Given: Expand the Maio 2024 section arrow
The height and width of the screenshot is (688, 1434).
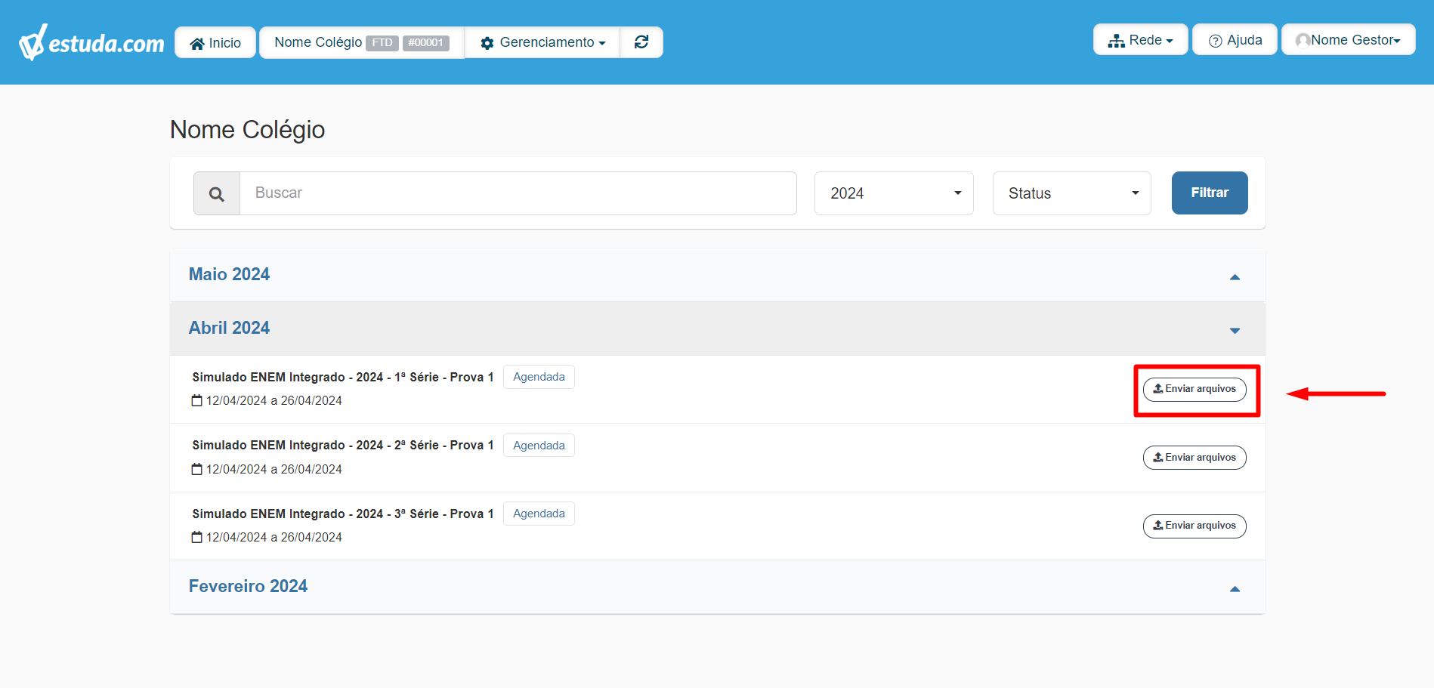Looking at the screenshot, I should point(1235,277).
